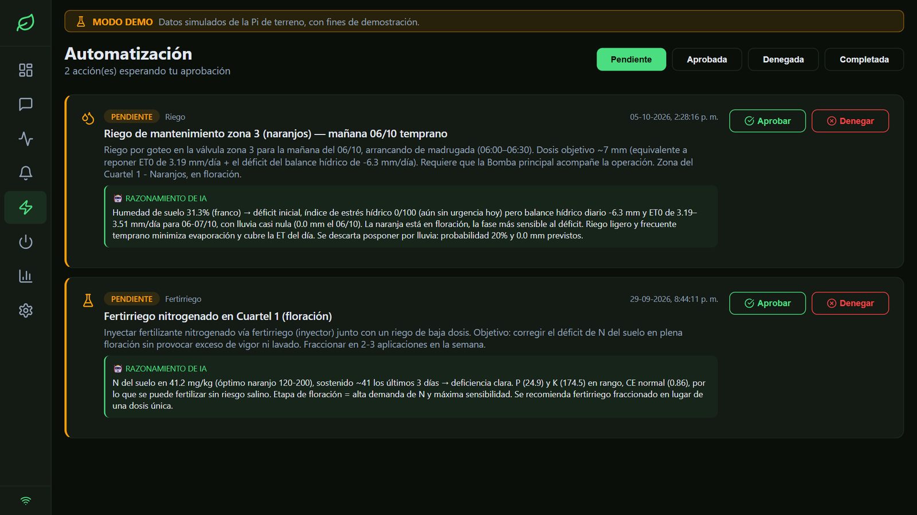The width and height of the screenshot is (917, 515).
Task: Click the PENDIENTE badge on the Riego card
Action: (132, 117)
